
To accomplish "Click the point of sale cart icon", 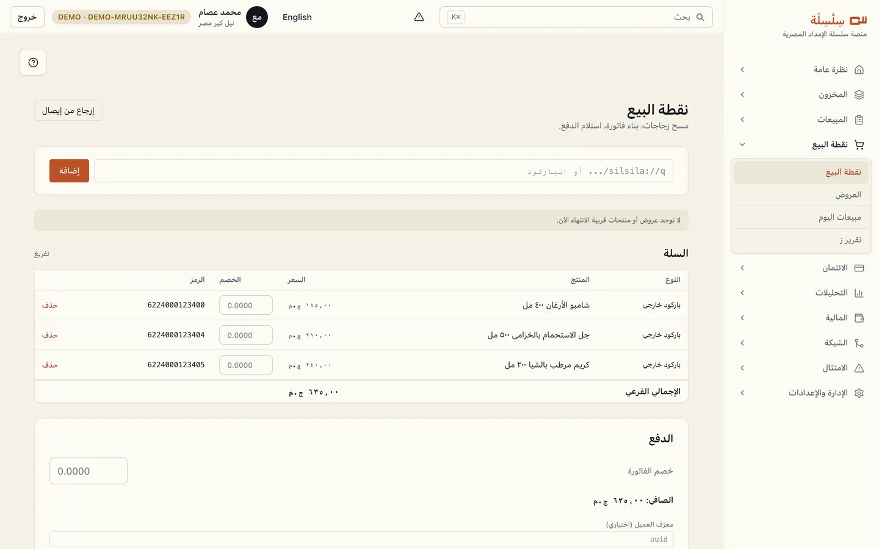I will pos(859,145).
